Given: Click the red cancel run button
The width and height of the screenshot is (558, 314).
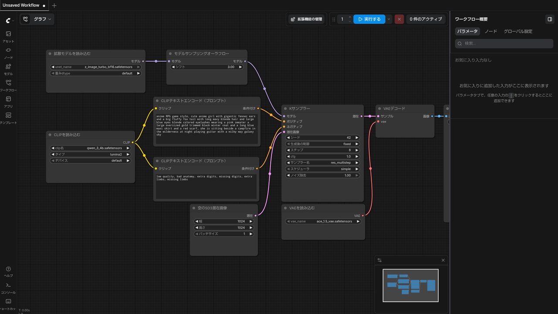Looking at the screenshot, I should tap(399, 19).
